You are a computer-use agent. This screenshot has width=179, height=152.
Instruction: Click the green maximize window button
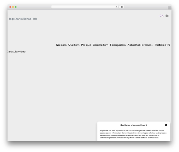[16, 7]
